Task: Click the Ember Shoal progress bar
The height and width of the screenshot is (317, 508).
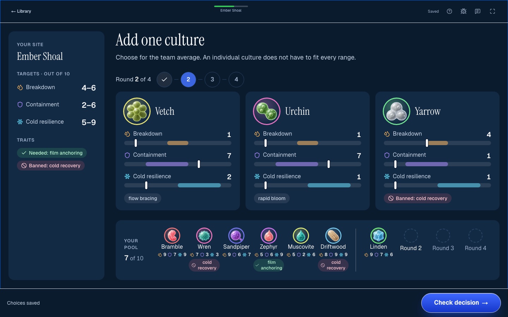Action: click(231, 6)
